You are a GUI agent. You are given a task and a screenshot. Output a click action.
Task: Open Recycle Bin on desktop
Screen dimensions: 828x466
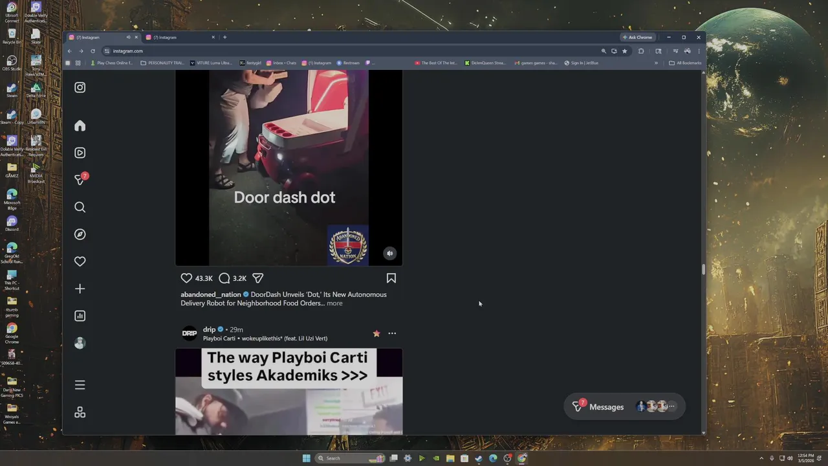[12, 36]
